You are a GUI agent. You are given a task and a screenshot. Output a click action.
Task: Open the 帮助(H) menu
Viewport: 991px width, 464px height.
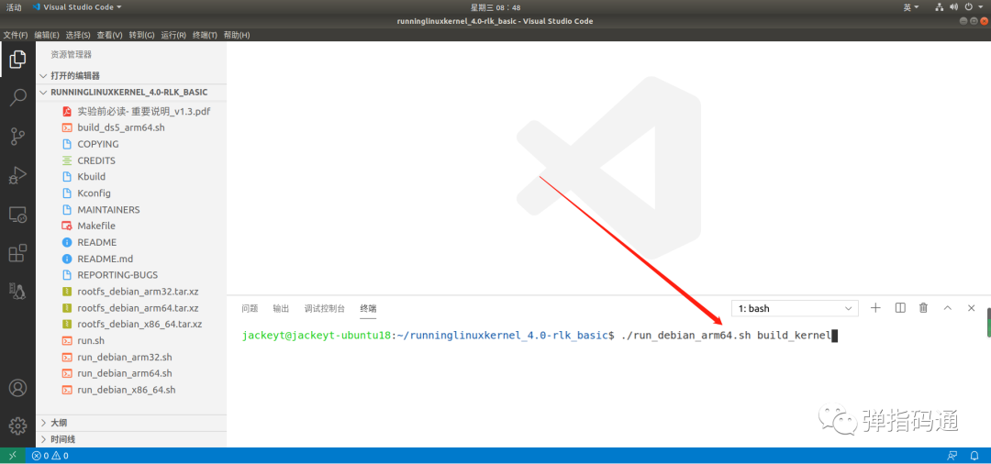237,35
